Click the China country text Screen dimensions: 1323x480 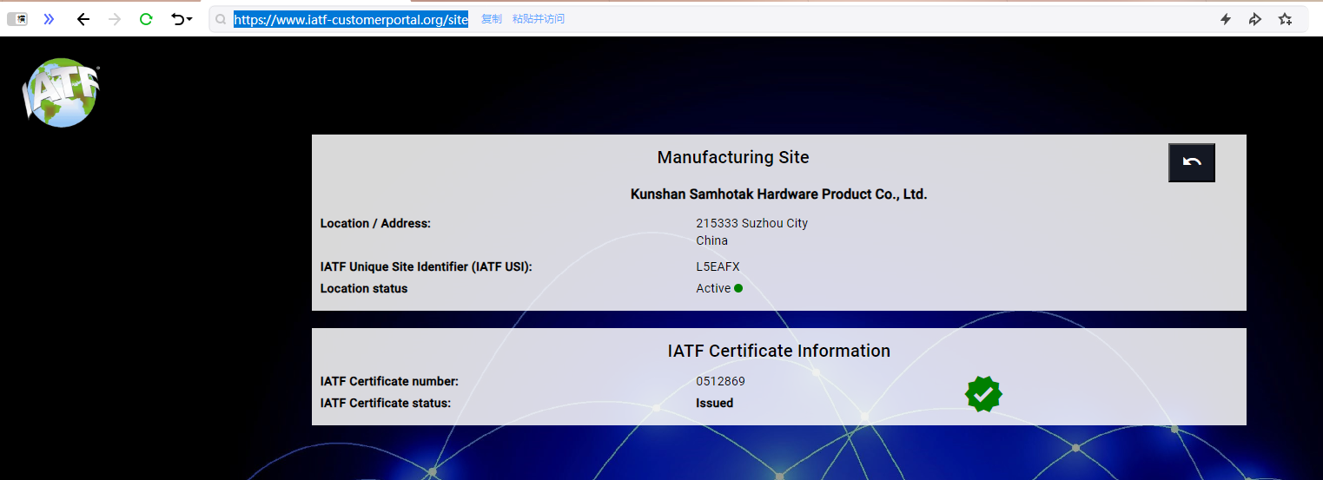point(712,240)
